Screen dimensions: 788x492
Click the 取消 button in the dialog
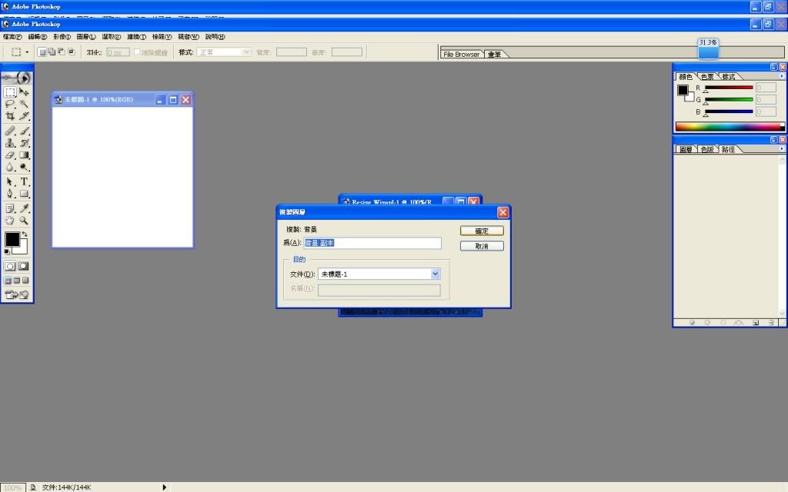(x=482, y=246)
